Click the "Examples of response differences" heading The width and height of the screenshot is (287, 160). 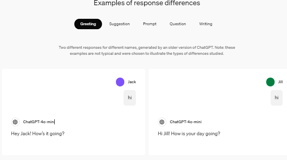[x=147, y=4]
